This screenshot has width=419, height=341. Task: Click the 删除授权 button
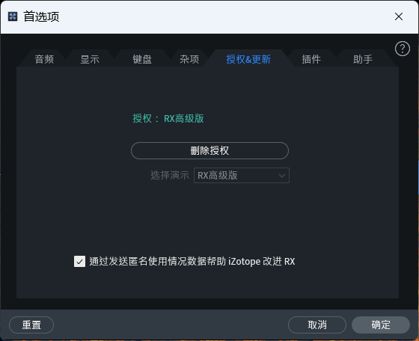click(x=209, y=150)
